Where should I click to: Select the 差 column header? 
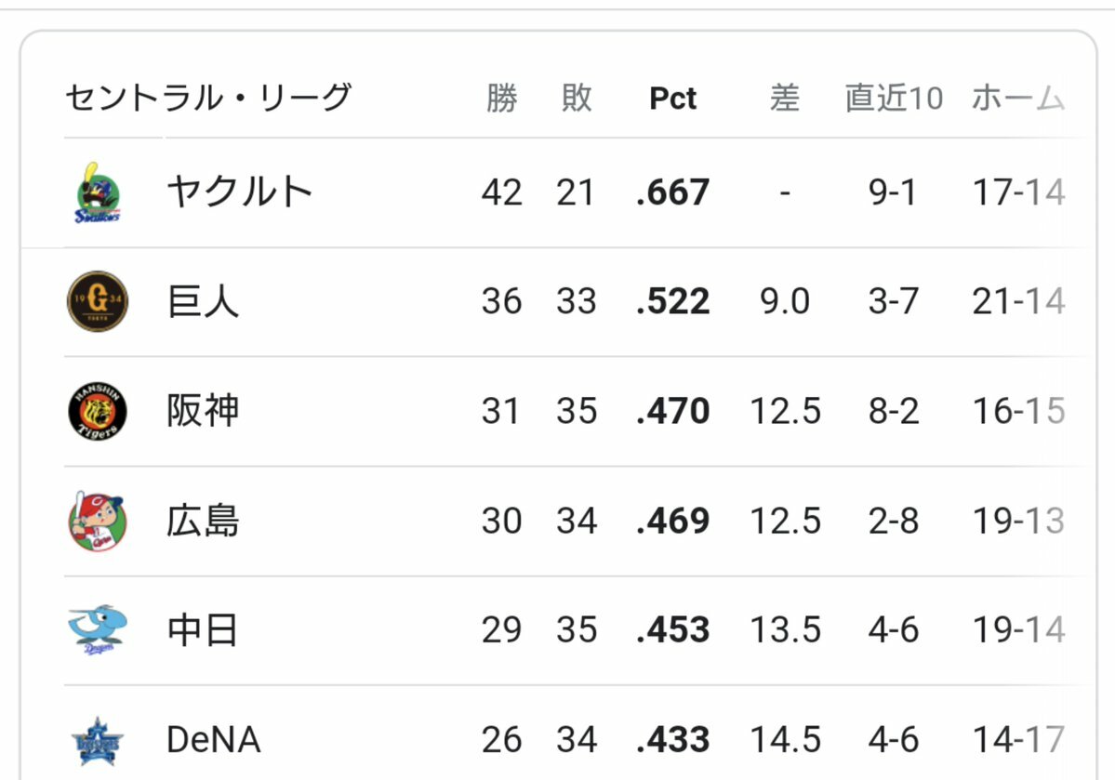coord(784,99)
